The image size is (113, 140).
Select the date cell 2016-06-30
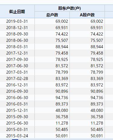pyautogui.click(x=17, y=98)
